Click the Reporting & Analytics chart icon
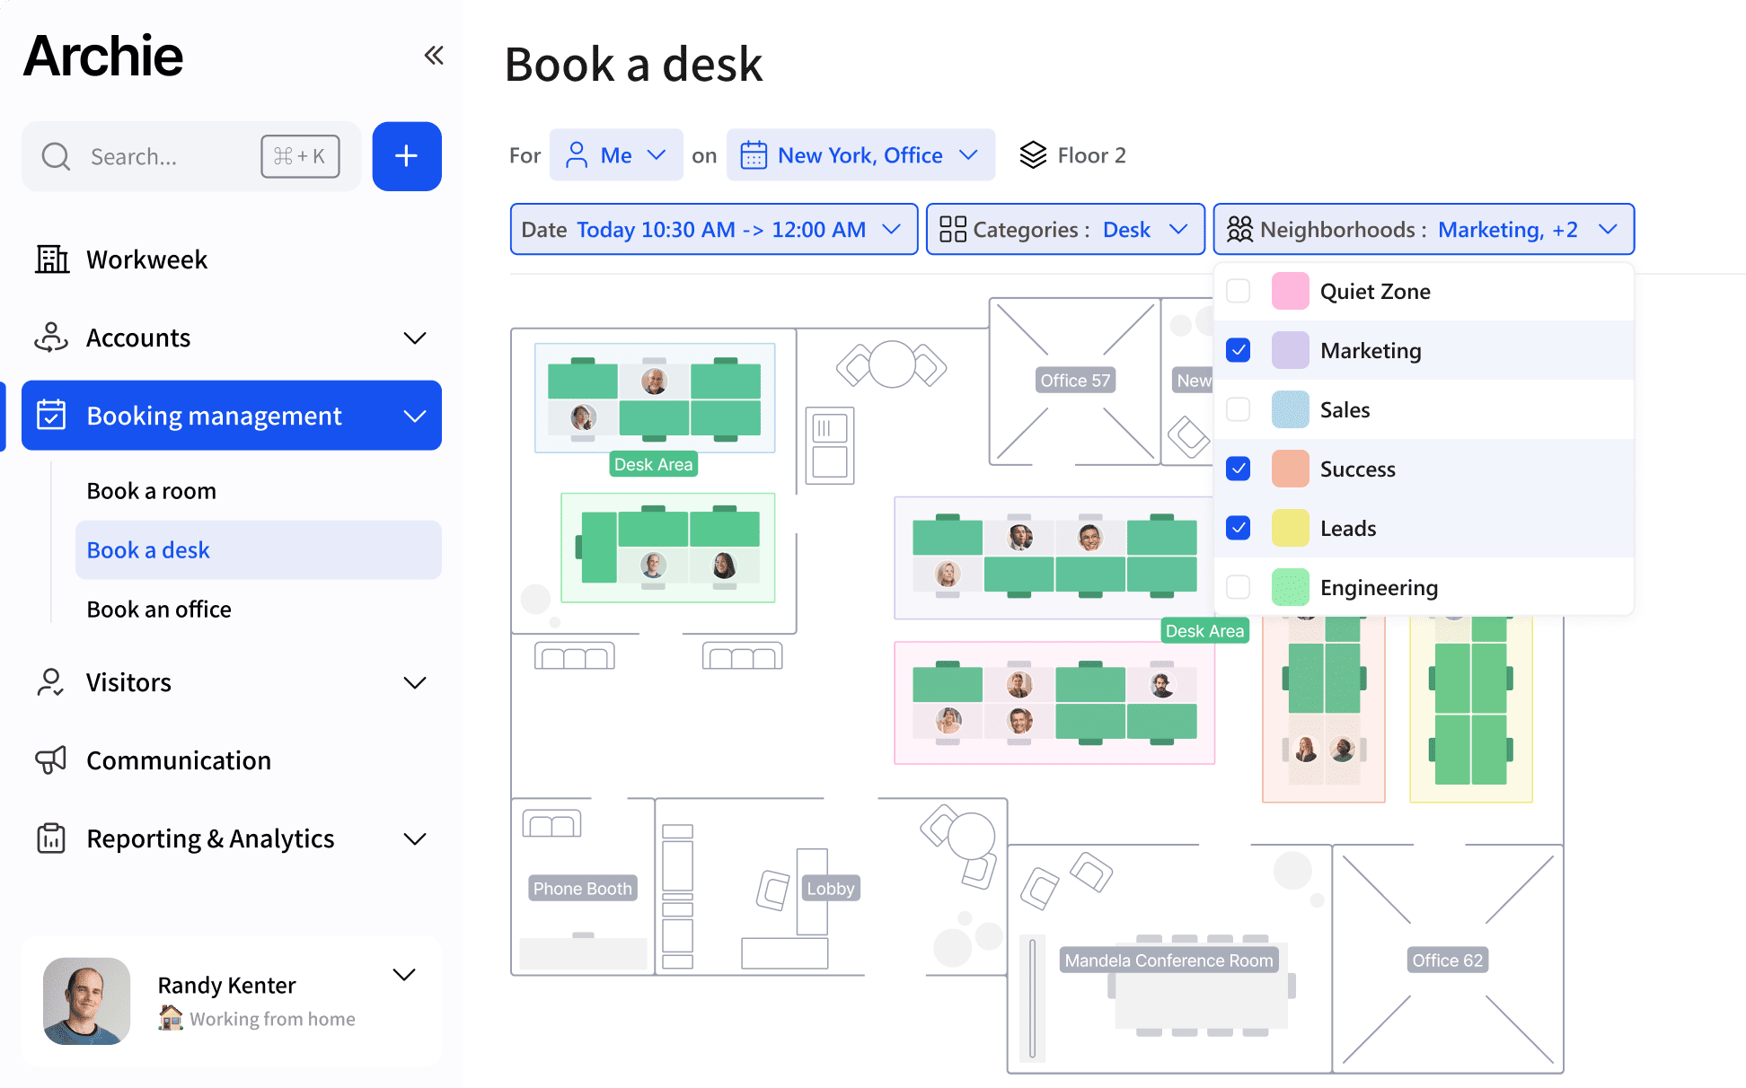 pos(51,838)
